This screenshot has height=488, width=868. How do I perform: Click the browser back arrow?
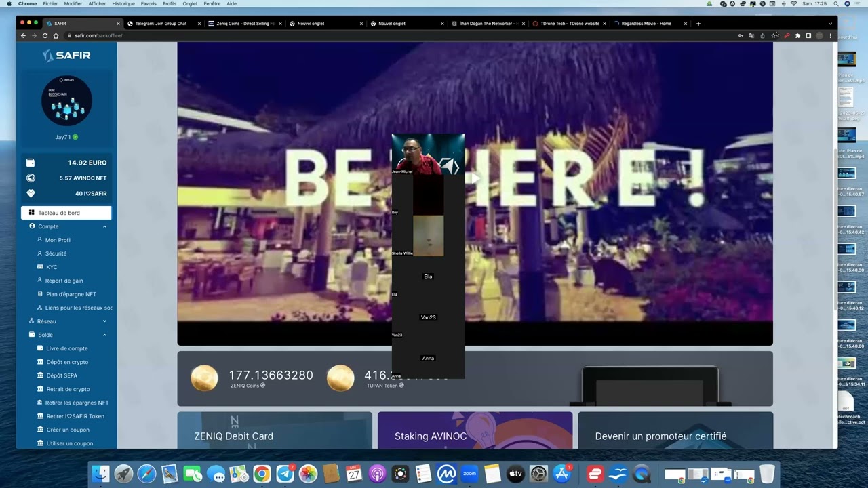(23, 35)
